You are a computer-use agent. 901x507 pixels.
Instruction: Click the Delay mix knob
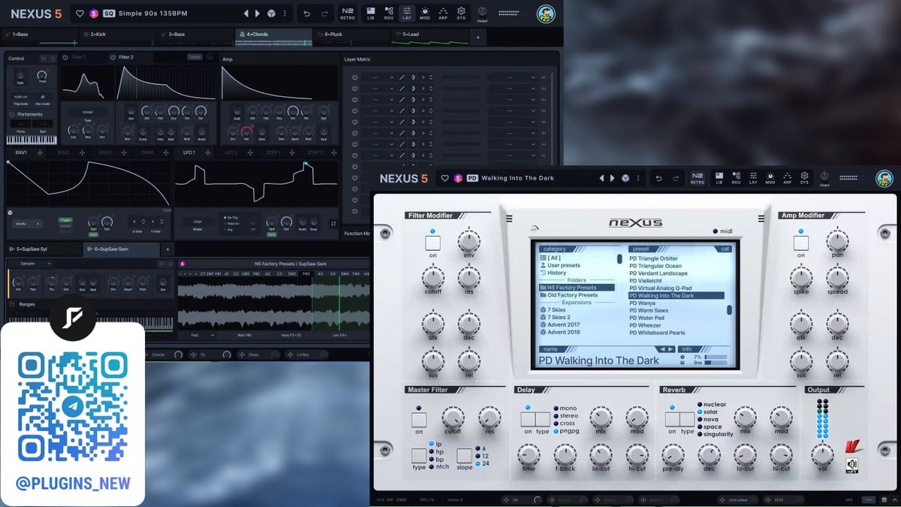click(x=600, y=418)
